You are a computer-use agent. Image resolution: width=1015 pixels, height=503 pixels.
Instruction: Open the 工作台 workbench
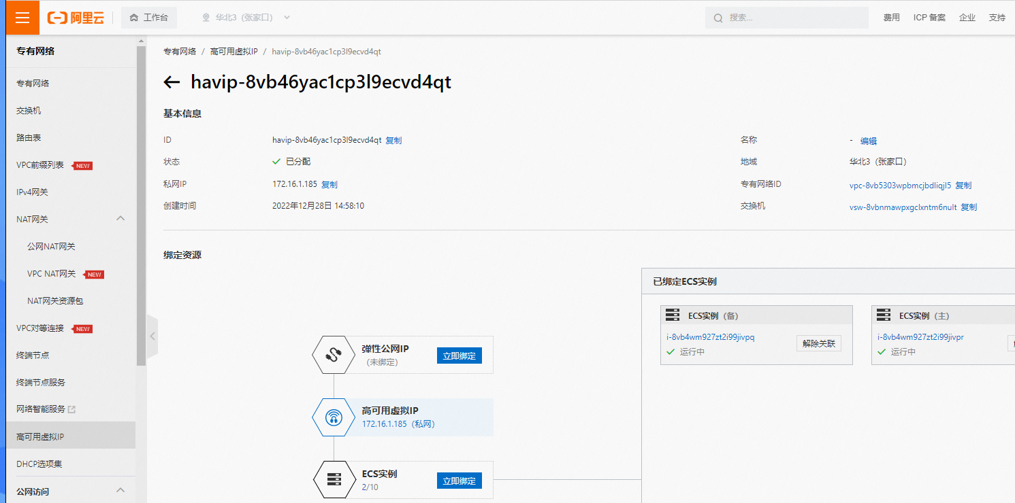149,18
